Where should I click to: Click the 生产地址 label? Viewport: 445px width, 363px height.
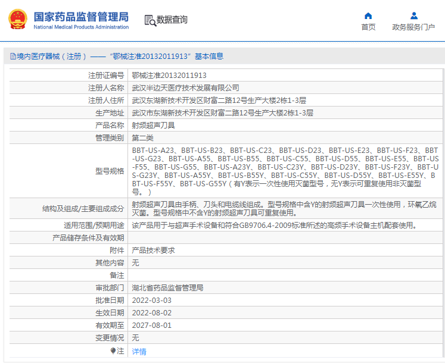pos(110,113)
